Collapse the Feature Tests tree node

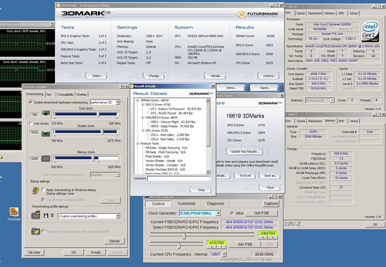pos(138,143)
